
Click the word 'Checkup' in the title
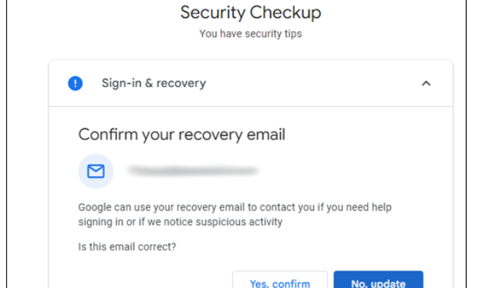pyautogui.click(x=285, y=12)
